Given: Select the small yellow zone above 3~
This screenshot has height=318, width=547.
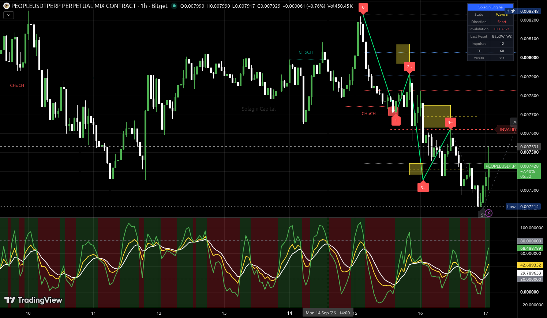Looking at the screenshot, I should [x=416, y=169].
